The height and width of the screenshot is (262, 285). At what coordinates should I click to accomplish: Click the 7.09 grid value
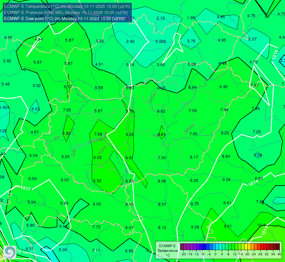[193, 111]
